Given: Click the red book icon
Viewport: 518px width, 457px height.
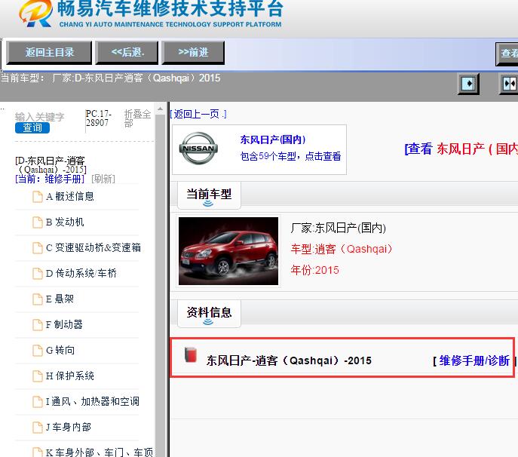Looking at the screenshot, I should pyautogui.click(x=191, y=355).
